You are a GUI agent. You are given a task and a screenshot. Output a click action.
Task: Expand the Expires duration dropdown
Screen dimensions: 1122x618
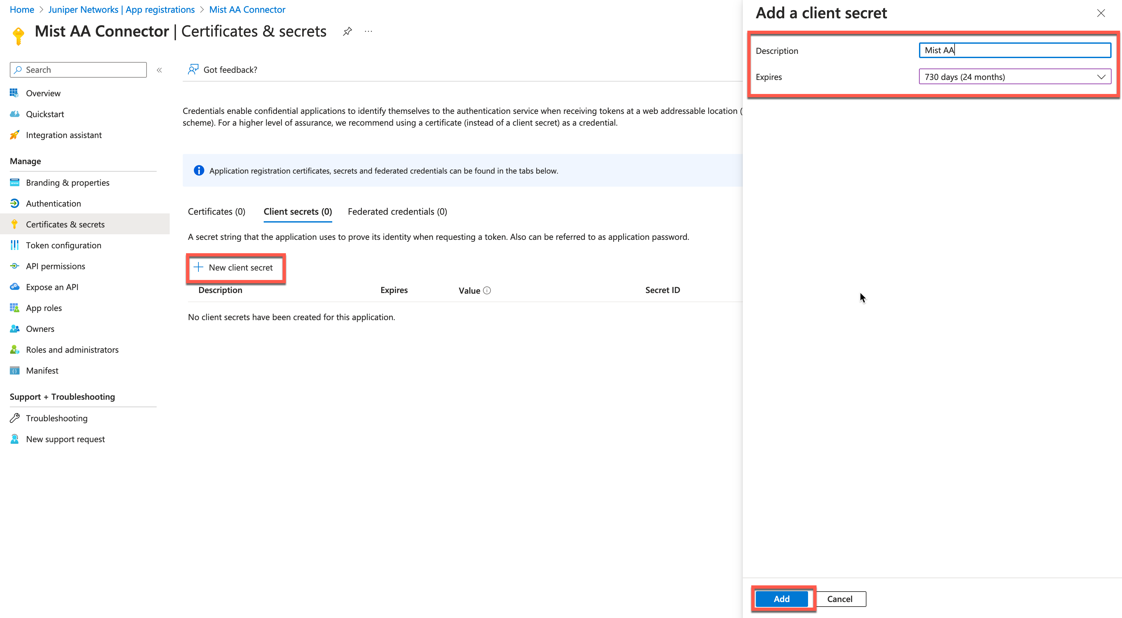[1014, 77]
